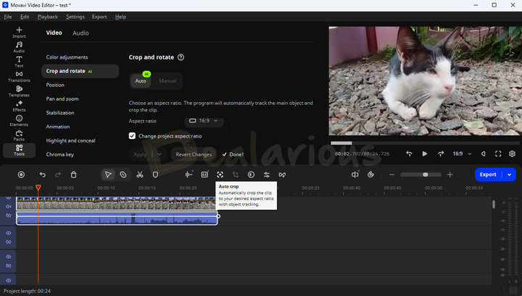
Task: Select Pan and zoom tool
Action: [x=62, y=98]
